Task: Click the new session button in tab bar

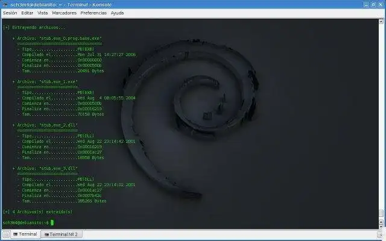Action: [6, 234]
